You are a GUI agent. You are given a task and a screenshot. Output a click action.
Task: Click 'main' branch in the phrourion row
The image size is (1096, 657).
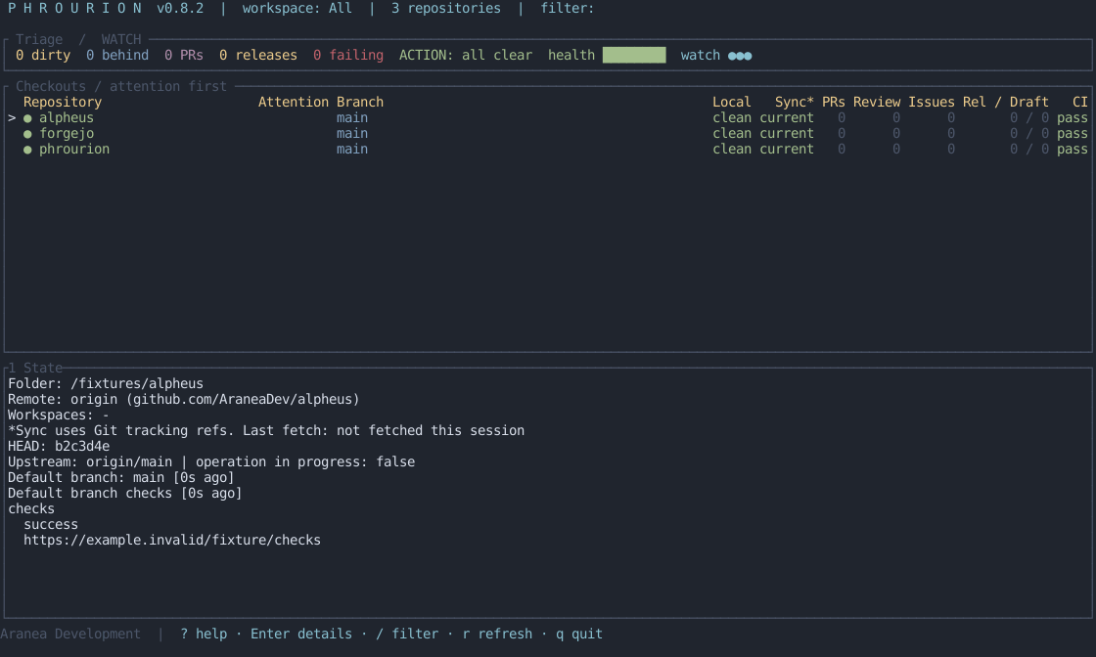352,150
